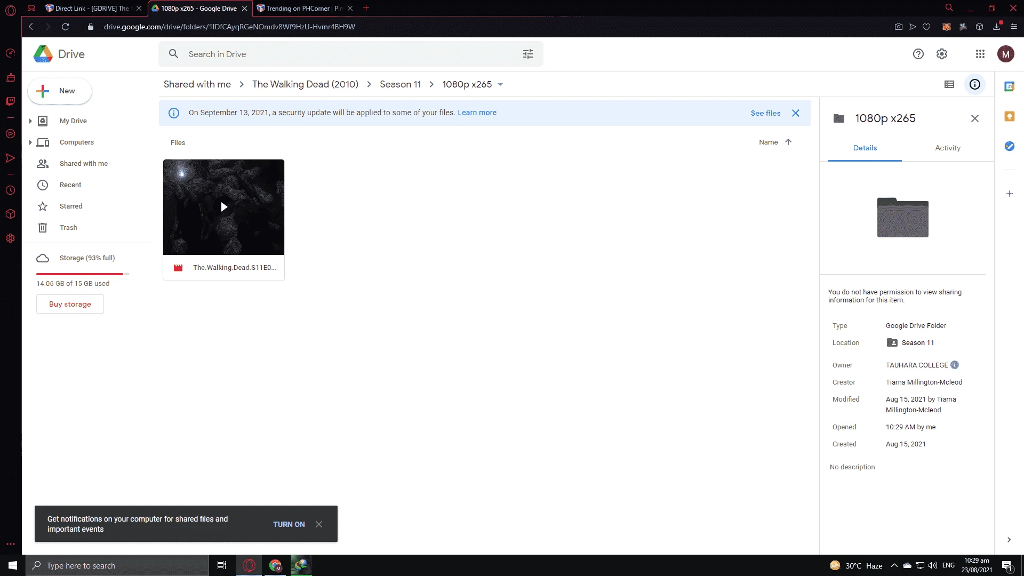Select the Details tab
The height and width of the screenshot is (576, 1024).
[x=865, y=148]
